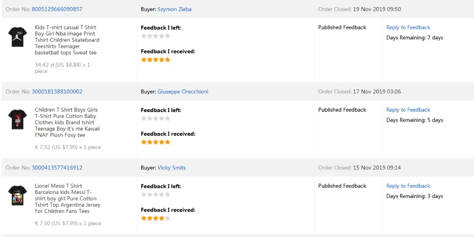Click the Jordan print black T-shirt thumbnail

click(x=18, y=37)
